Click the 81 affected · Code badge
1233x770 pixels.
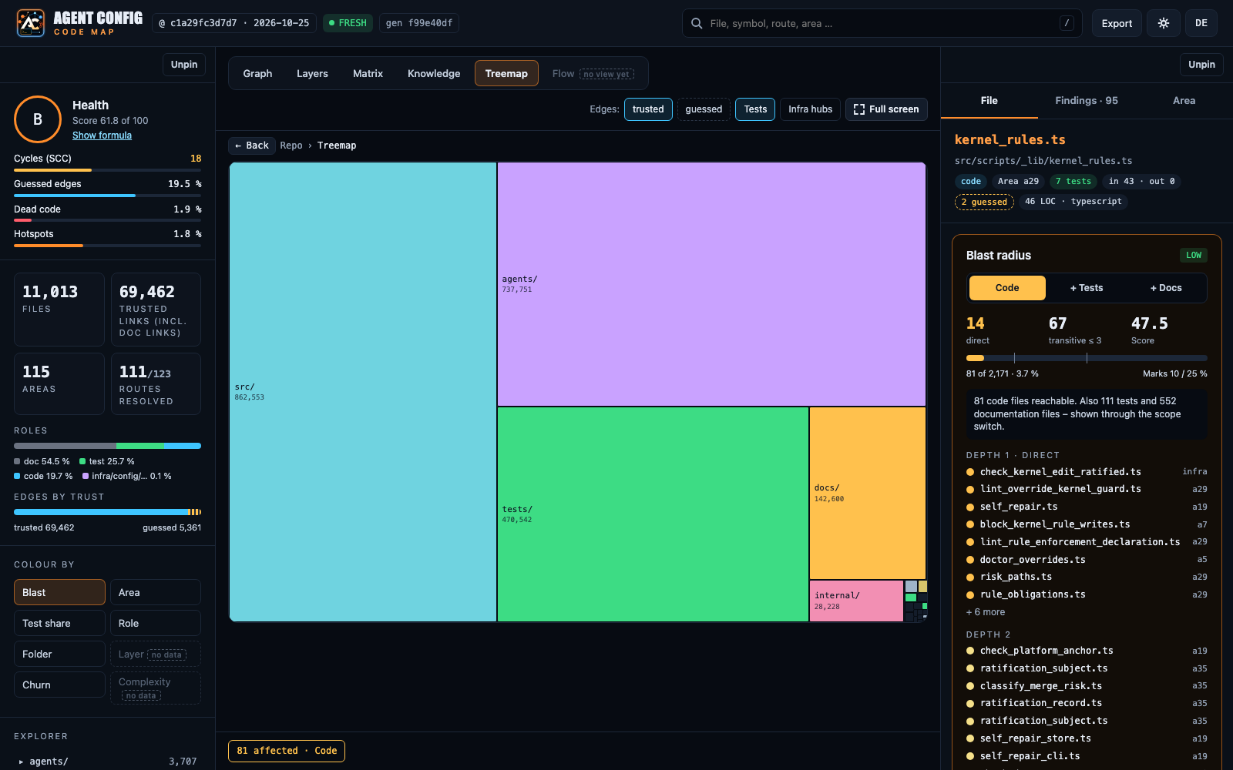(x=287, y=751)
